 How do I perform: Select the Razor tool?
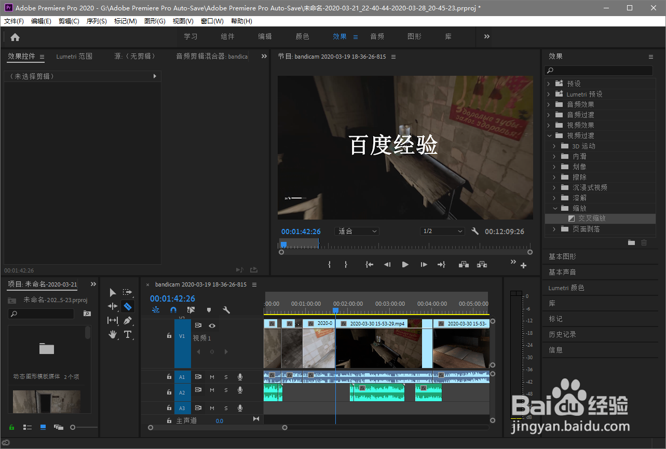pos(128,306)
